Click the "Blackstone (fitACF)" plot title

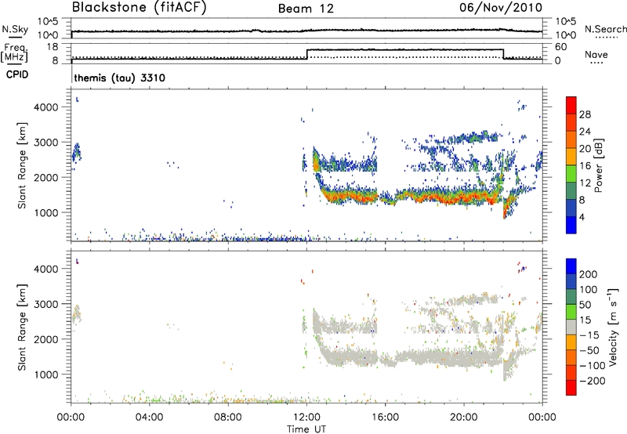(140, 7)
